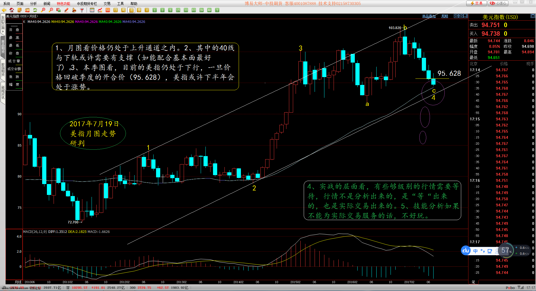Select the 新闻资讯 side tab
The width and height of the screenshot is (536, 291).
click(3, 93)
